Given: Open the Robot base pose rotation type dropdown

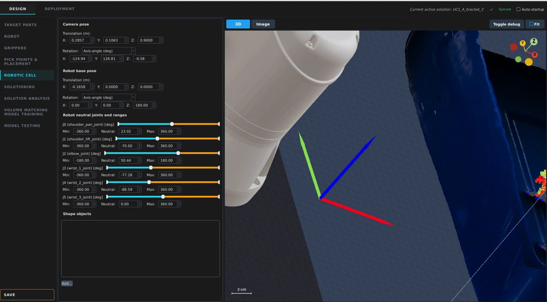Looking at the screenshot, I should pos(109,98).
